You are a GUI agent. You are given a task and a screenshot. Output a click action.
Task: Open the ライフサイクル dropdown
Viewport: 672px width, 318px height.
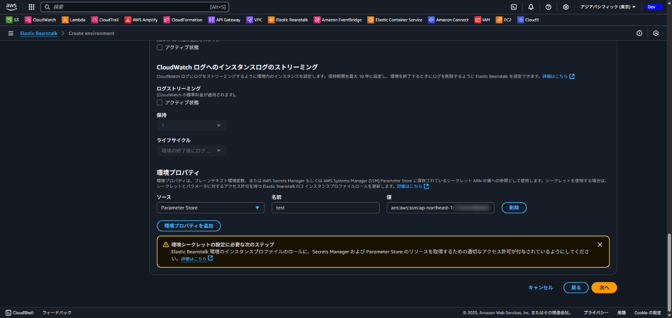click(192, 151)
